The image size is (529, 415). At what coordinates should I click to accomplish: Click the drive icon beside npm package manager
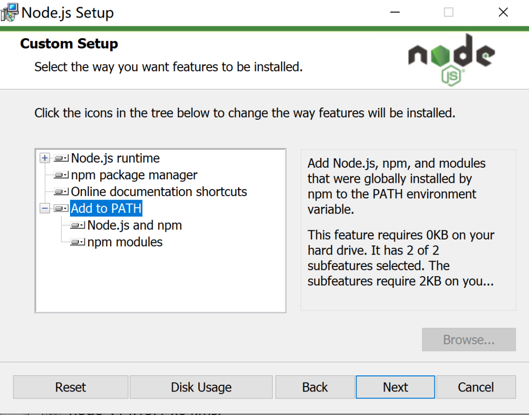(61, 175)
